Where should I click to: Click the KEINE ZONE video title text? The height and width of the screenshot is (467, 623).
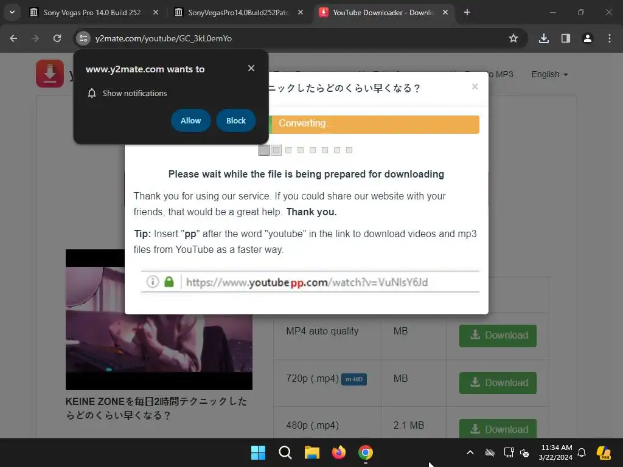coord(156,409)
